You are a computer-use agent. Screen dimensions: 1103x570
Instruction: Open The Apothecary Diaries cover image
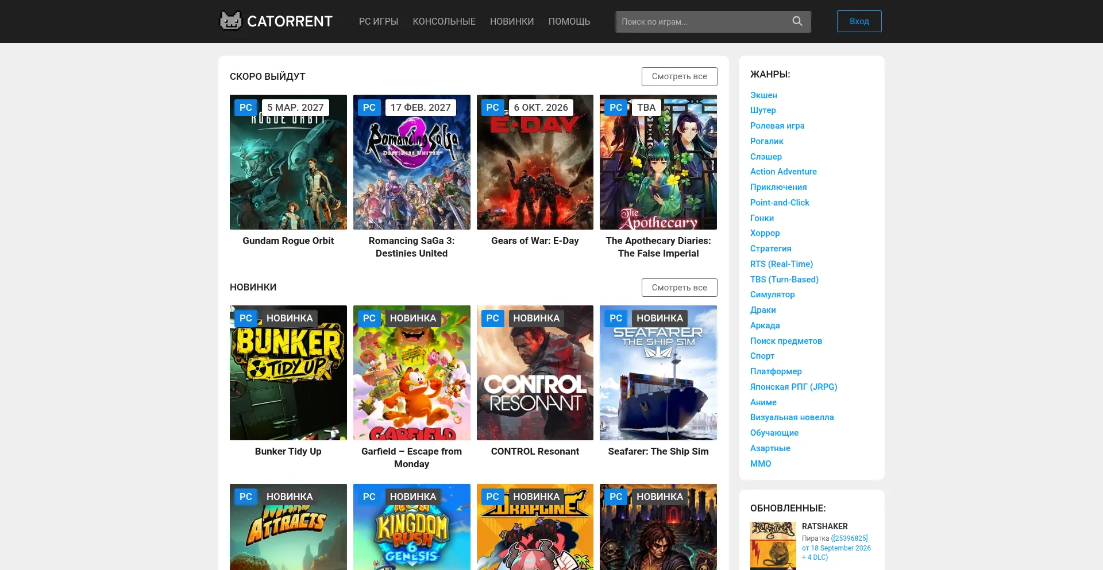(658, 162)
